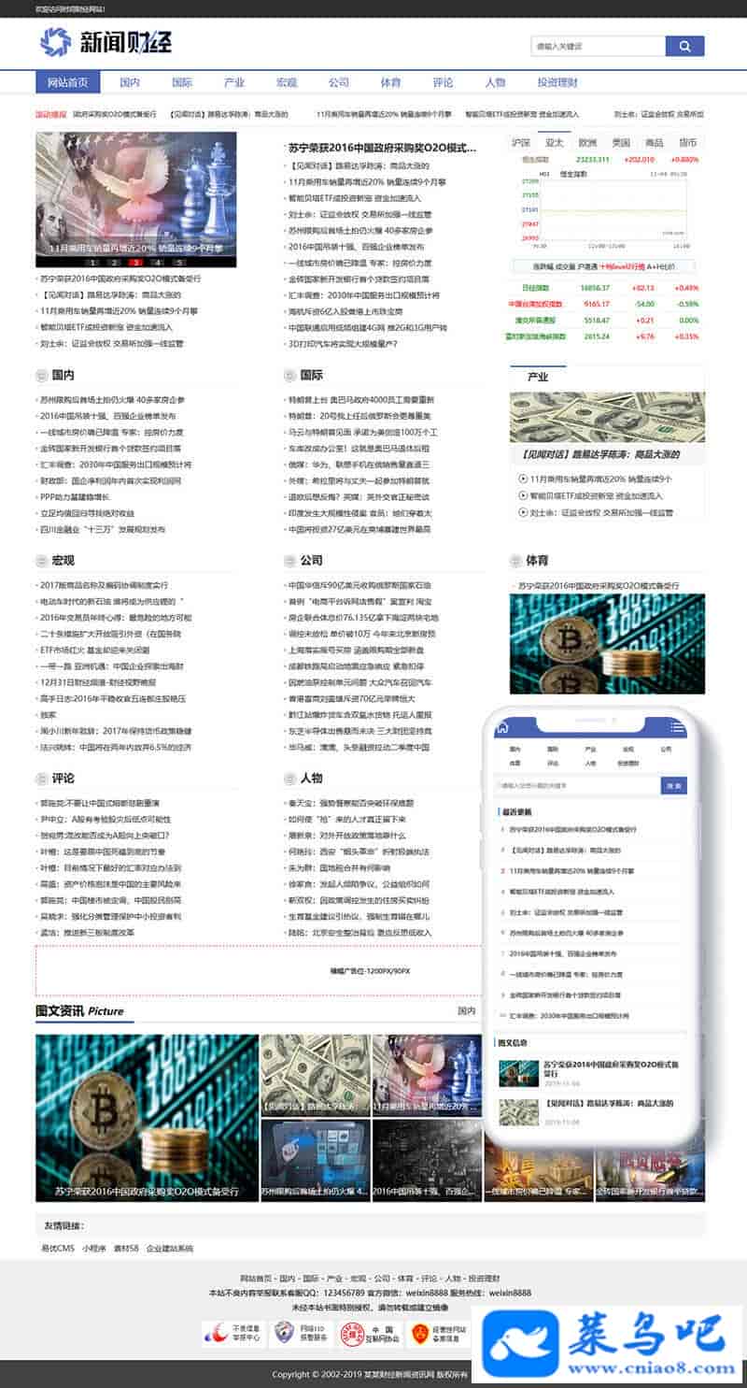Click arrow bullet beside 智能贝塔ETF in 产业 box
747x1388 pixels.
tap(522, 495)
